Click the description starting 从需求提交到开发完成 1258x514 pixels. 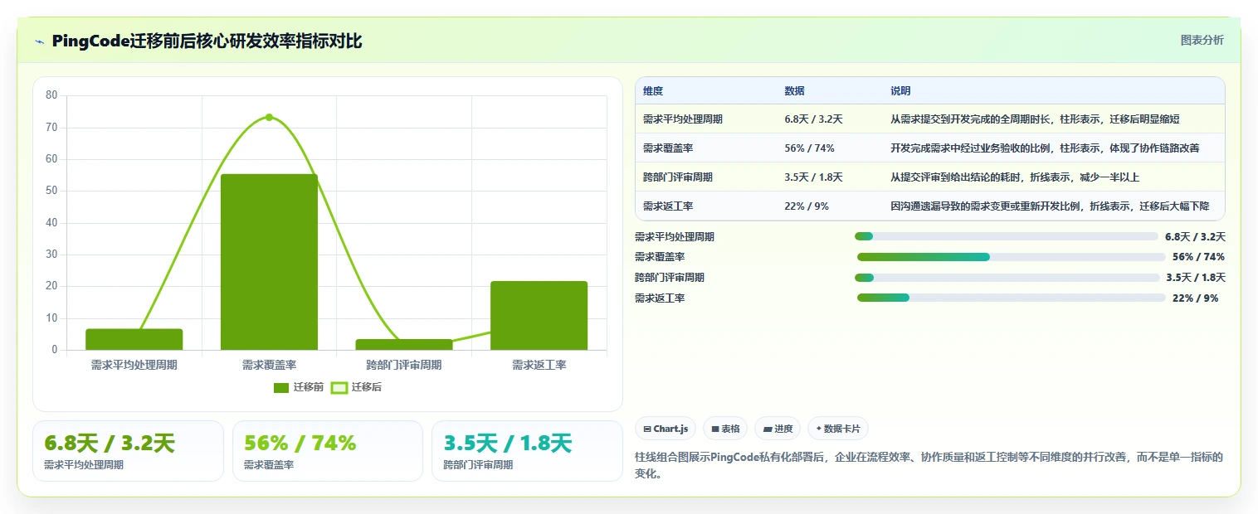click(1035, 119)
